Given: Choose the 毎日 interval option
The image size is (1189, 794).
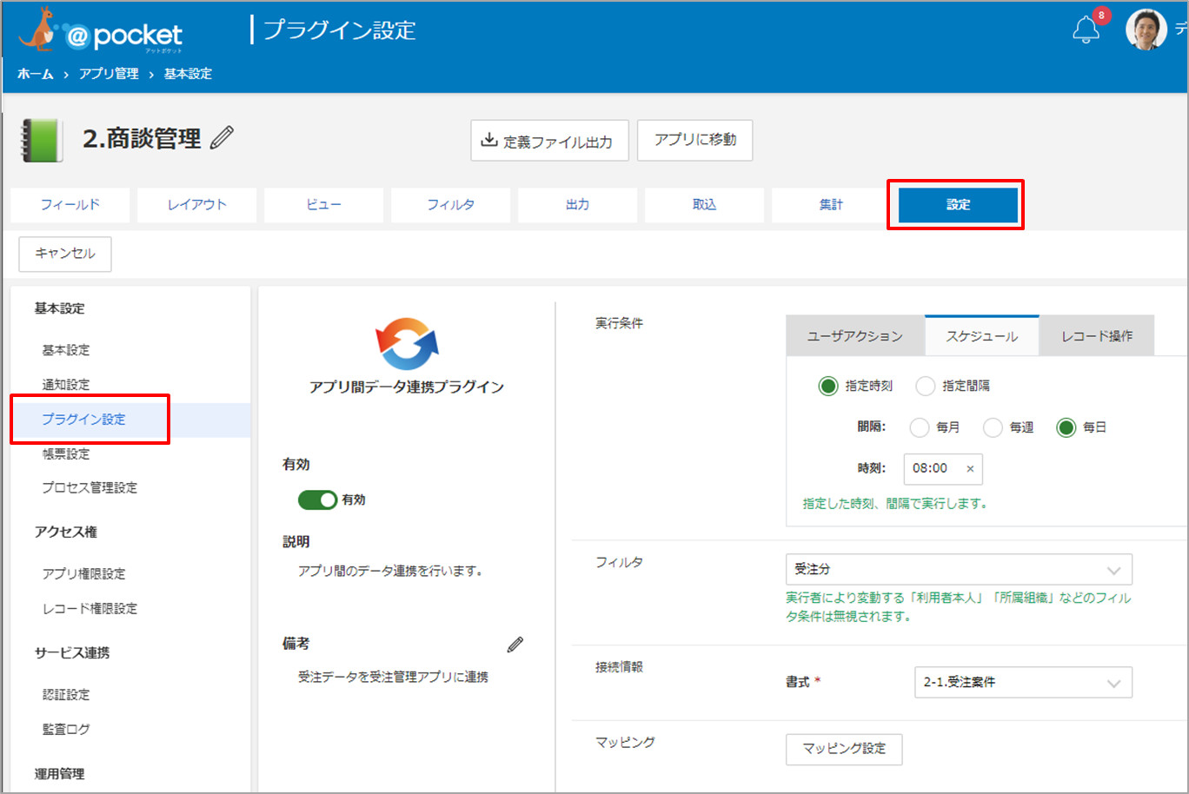Looking at the screenshot, I should coord(1066,427).
